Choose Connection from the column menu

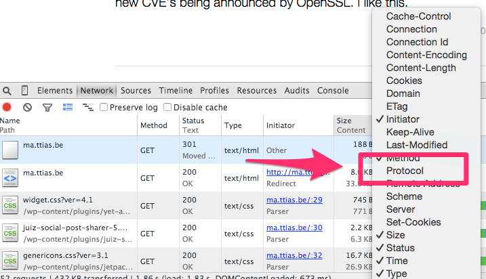pyautogui.click(x=411, y=29)
